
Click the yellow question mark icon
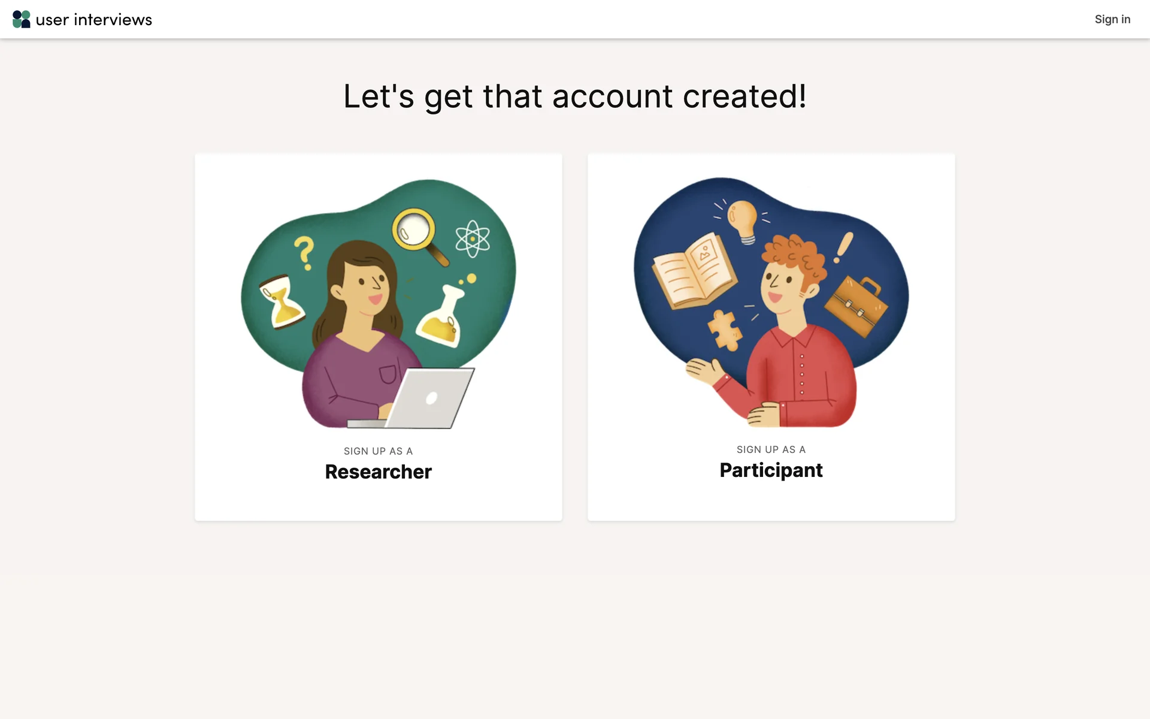click(x=304, y=253)
